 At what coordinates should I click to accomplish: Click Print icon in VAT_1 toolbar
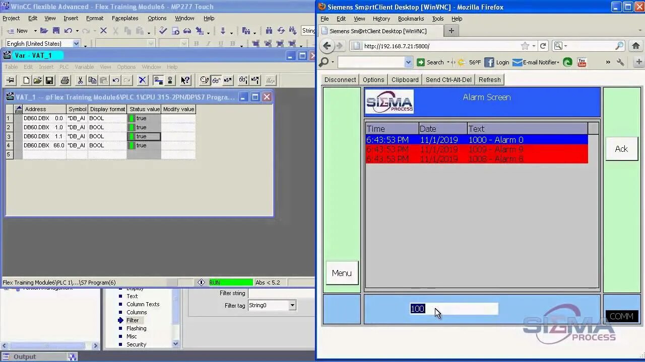click(65, 80)
